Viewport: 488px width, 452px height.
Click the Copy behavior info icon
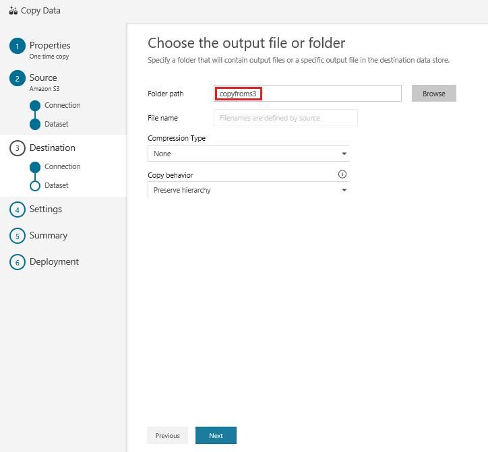(342, 174)
